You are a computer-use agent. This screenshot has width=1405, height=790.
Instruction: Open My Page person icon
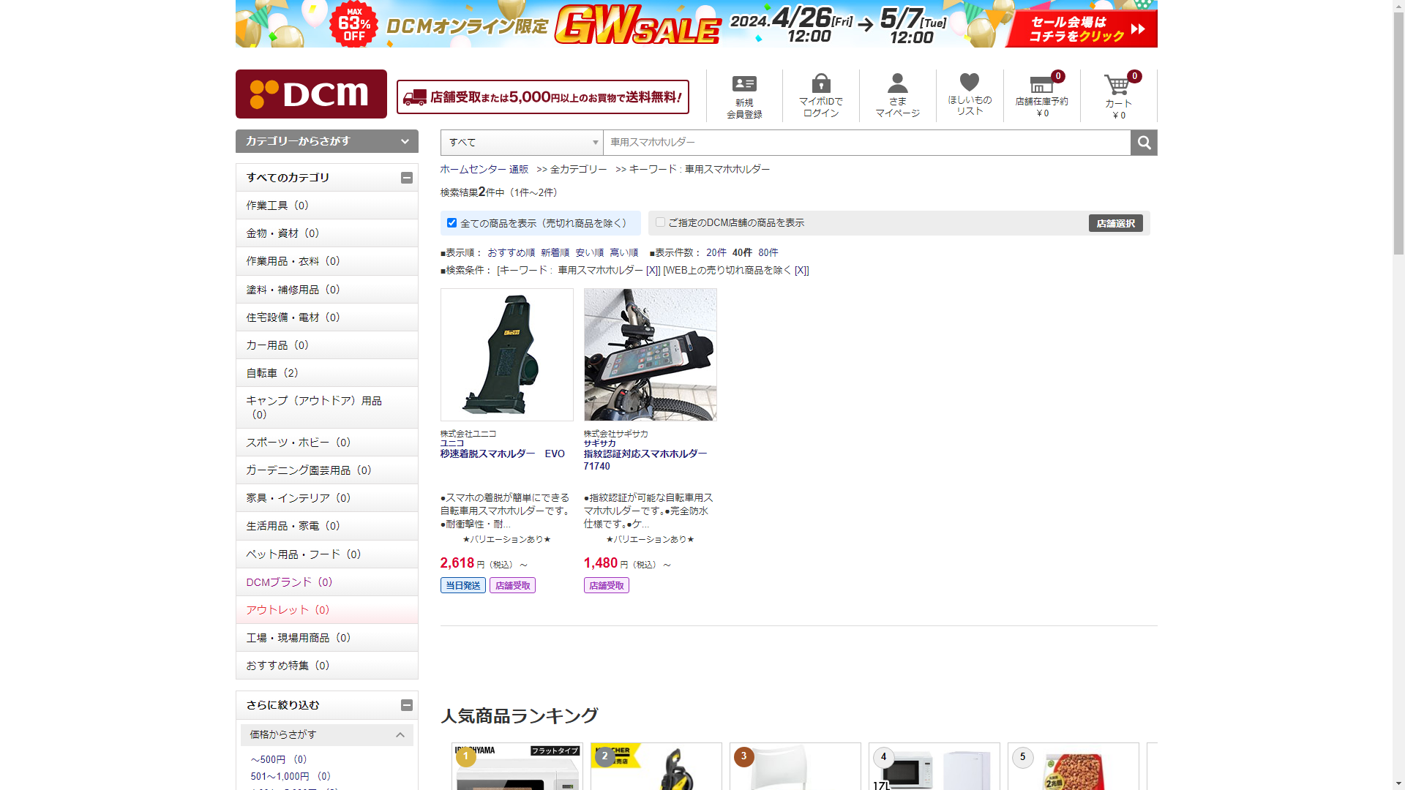[x=897, y=83]
